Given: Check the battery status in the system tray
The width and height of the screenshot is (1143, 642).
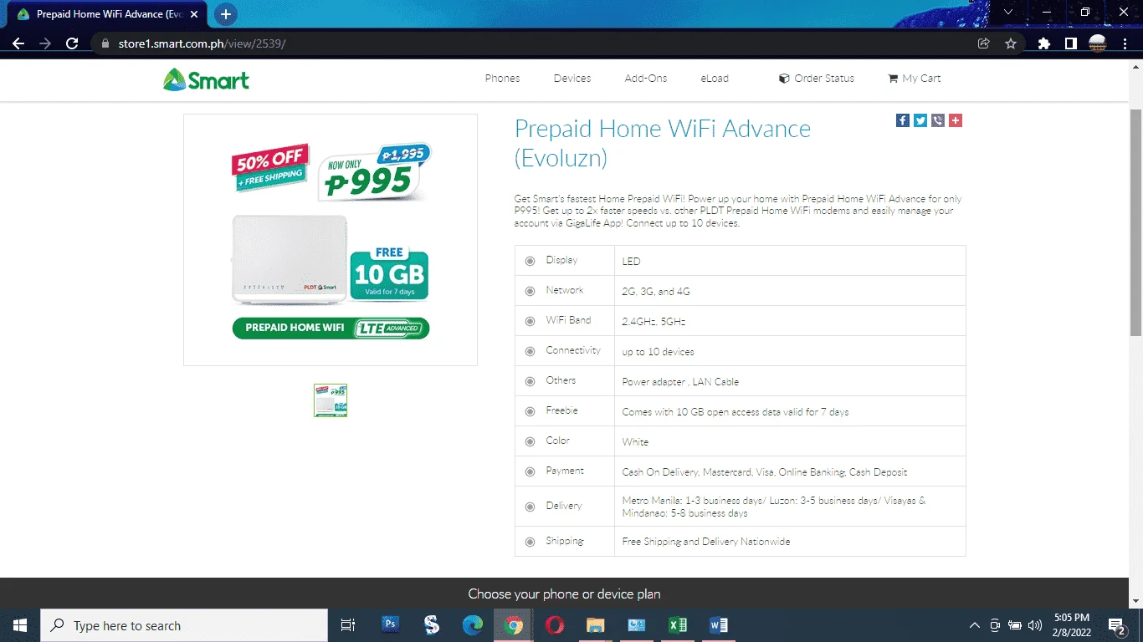Looking at the screenshot, I should [1015, 625].
